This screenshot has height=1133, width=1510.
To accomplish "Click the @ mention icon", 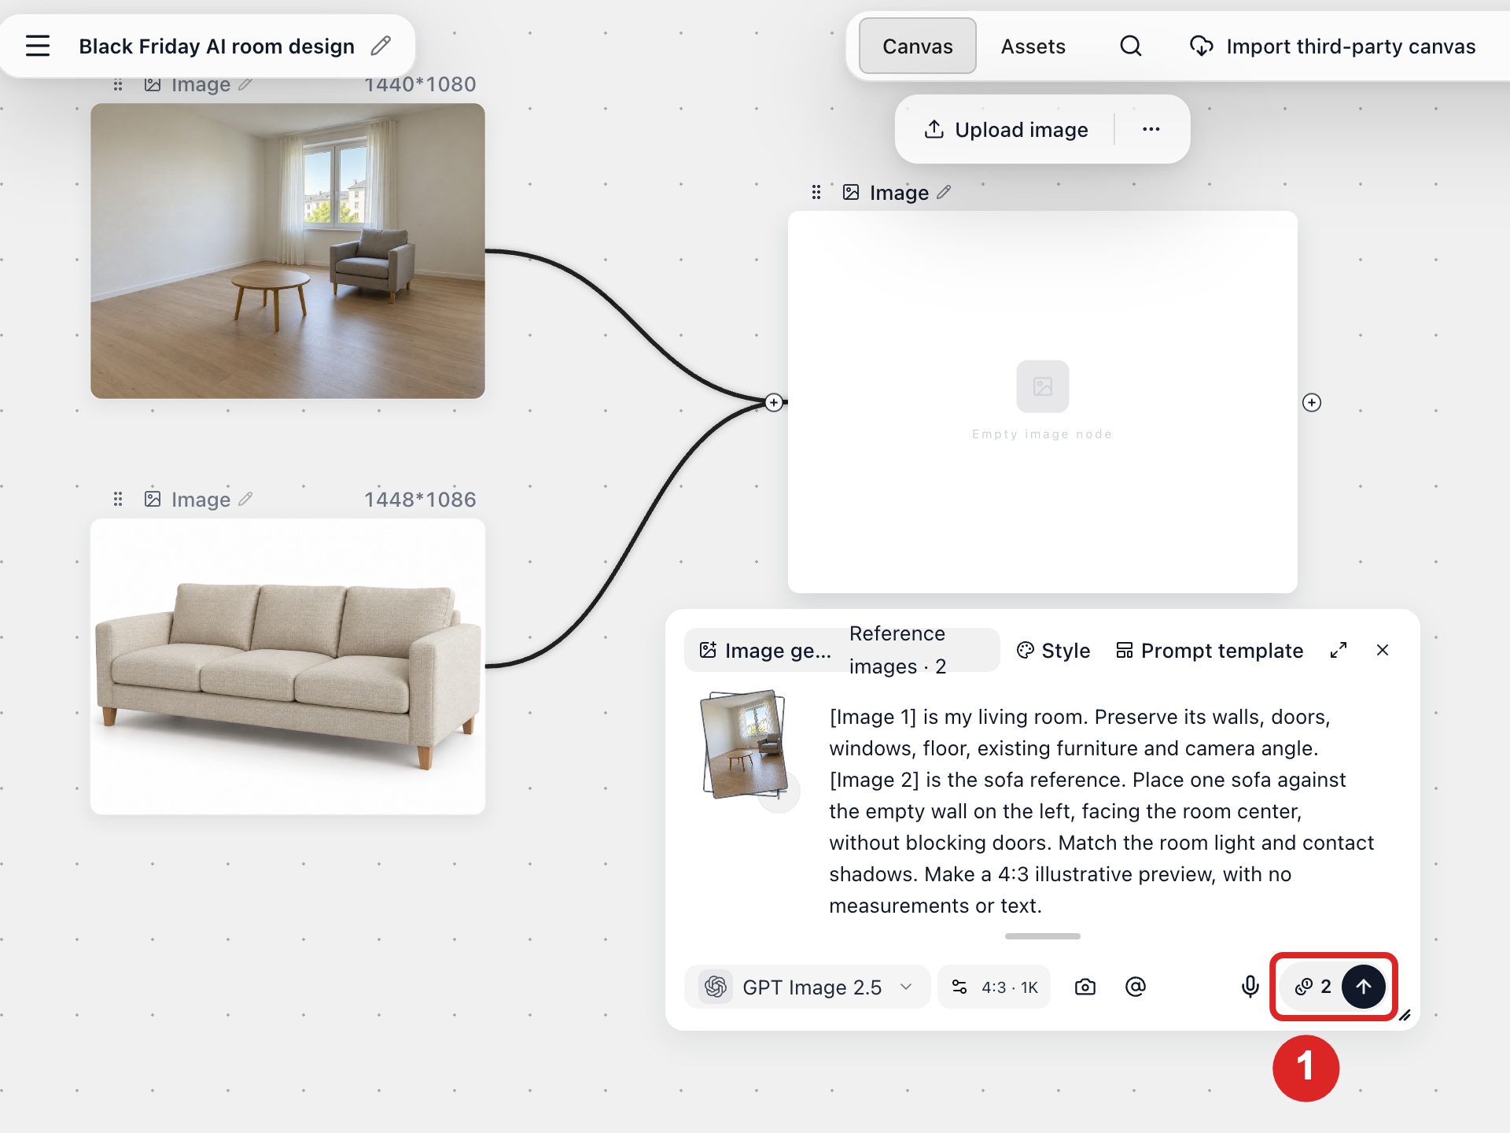I will tap(1135, 987).
